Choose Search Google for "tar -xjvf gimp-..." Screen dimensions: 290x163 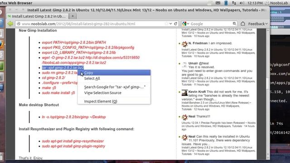114,87
